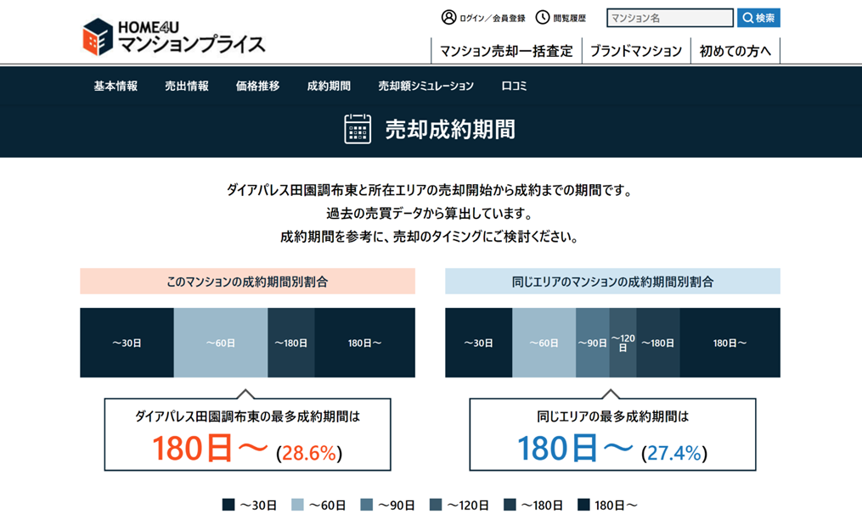This screenshot has height=525, width=862.
Task: Click ～120日 segment in same-area bar
Action: click(x=623, y=343)
